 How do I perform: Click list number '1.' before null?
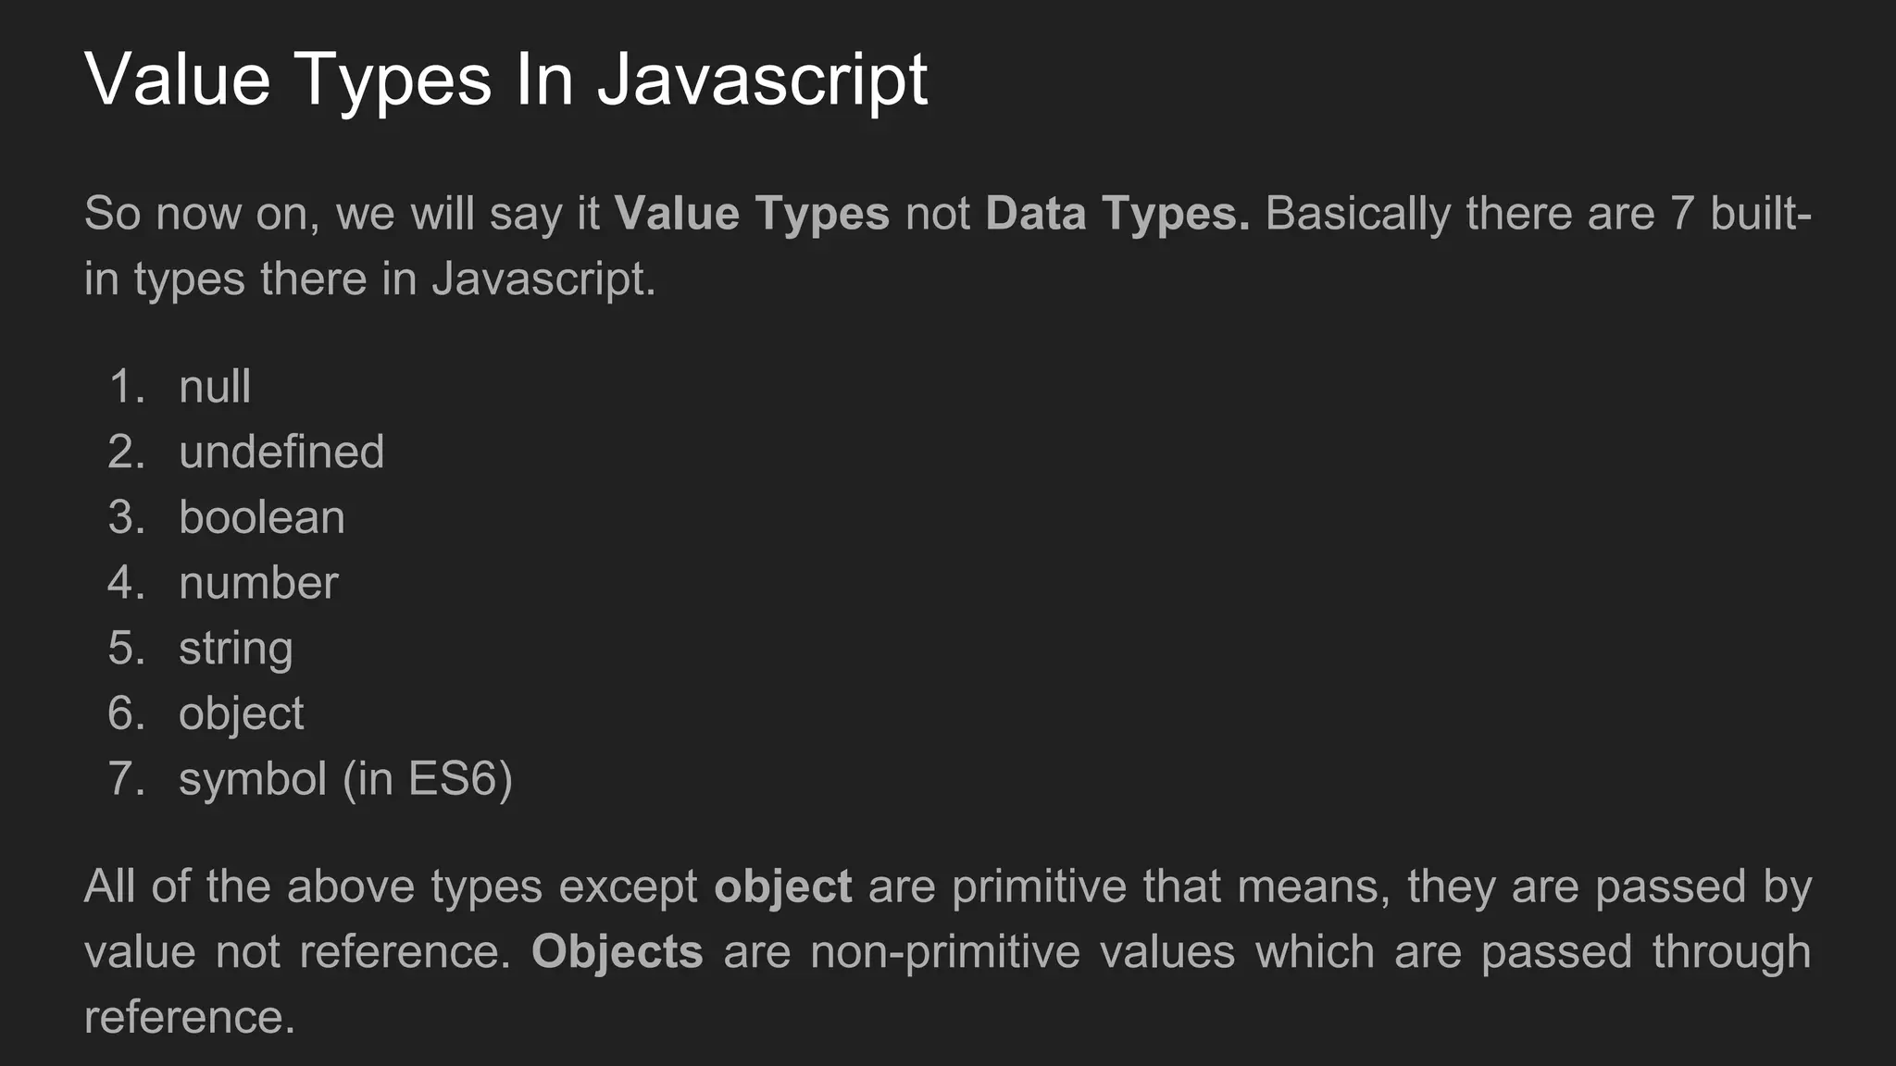tap(127, 387)
